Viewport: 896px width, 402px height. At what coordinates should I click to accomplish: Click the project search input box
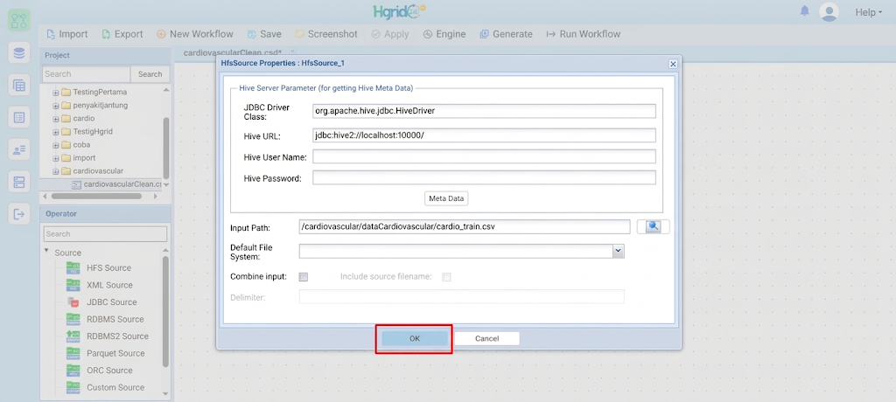[87, 74]
